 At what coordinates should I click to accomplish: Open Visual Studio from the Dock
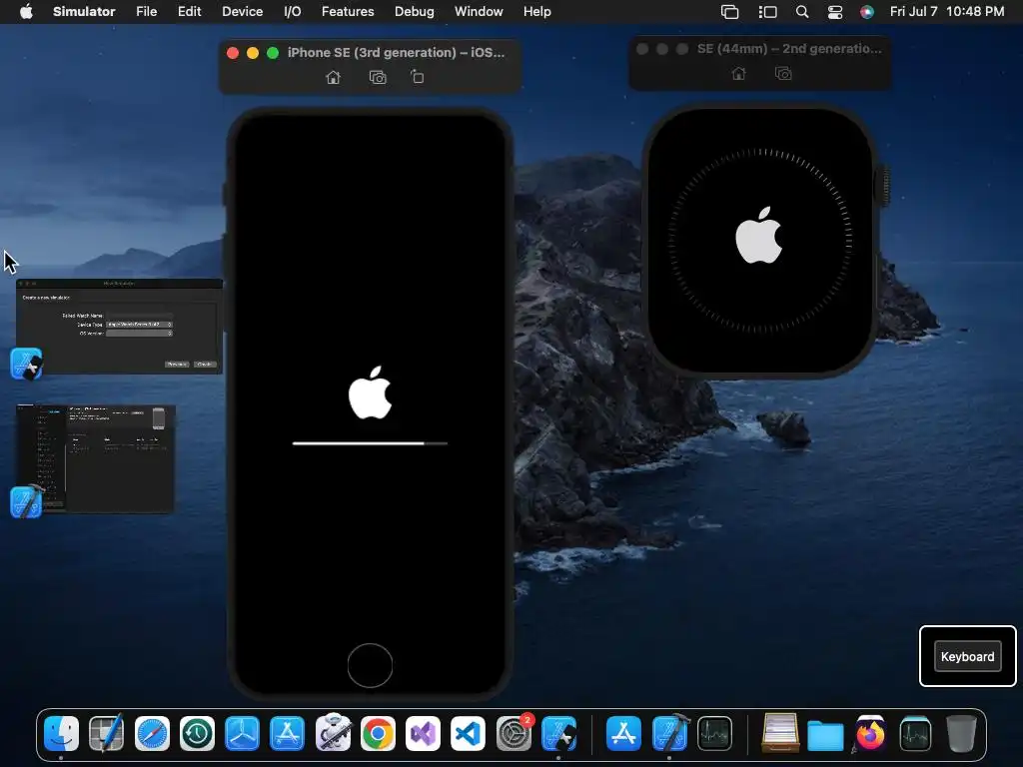[423, 733]
